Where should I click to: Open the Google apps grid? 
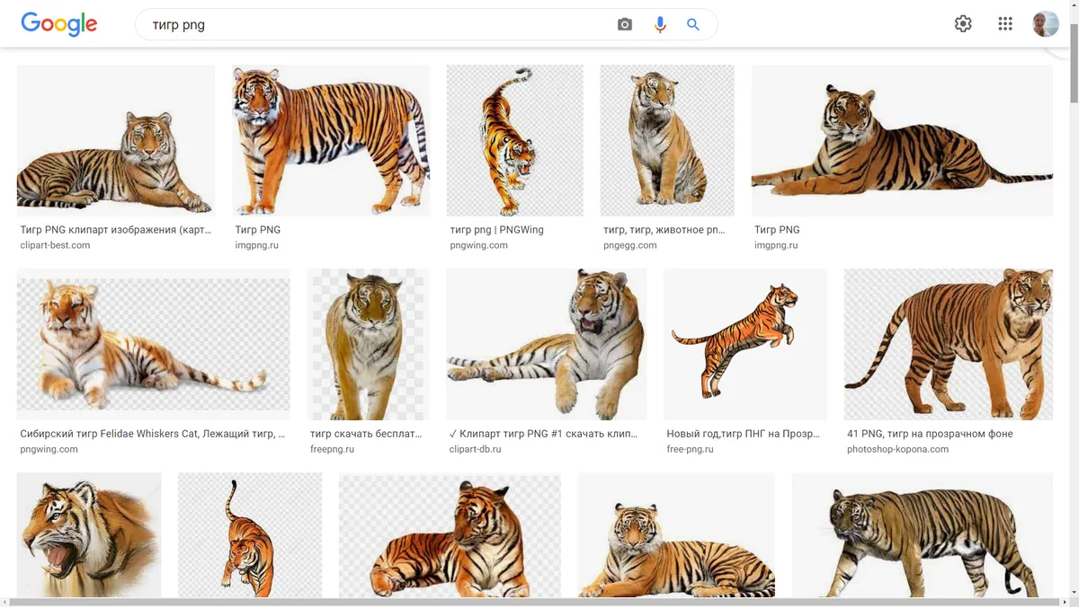click(x=1005, y=24)
